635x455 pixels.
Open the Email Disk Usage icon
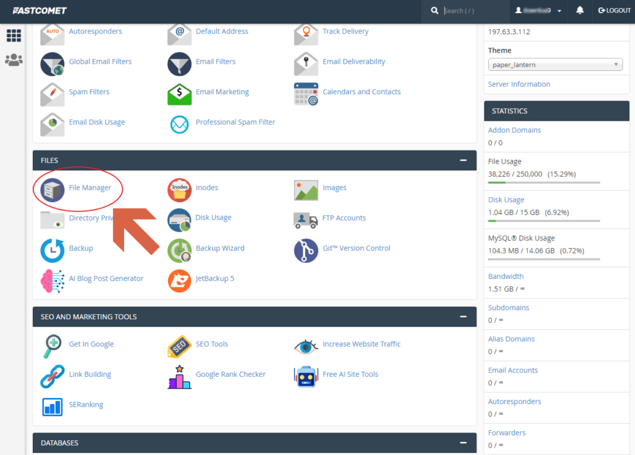pyautogui.click(x=52, y=125)
